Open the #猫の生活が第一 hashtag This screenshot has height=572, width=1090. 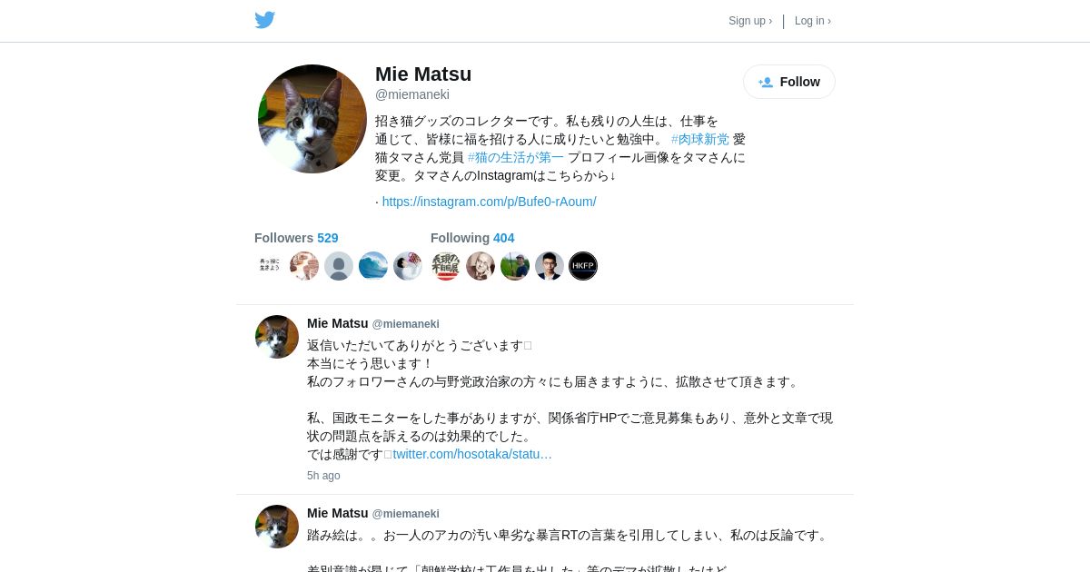[x=516, y=157]
